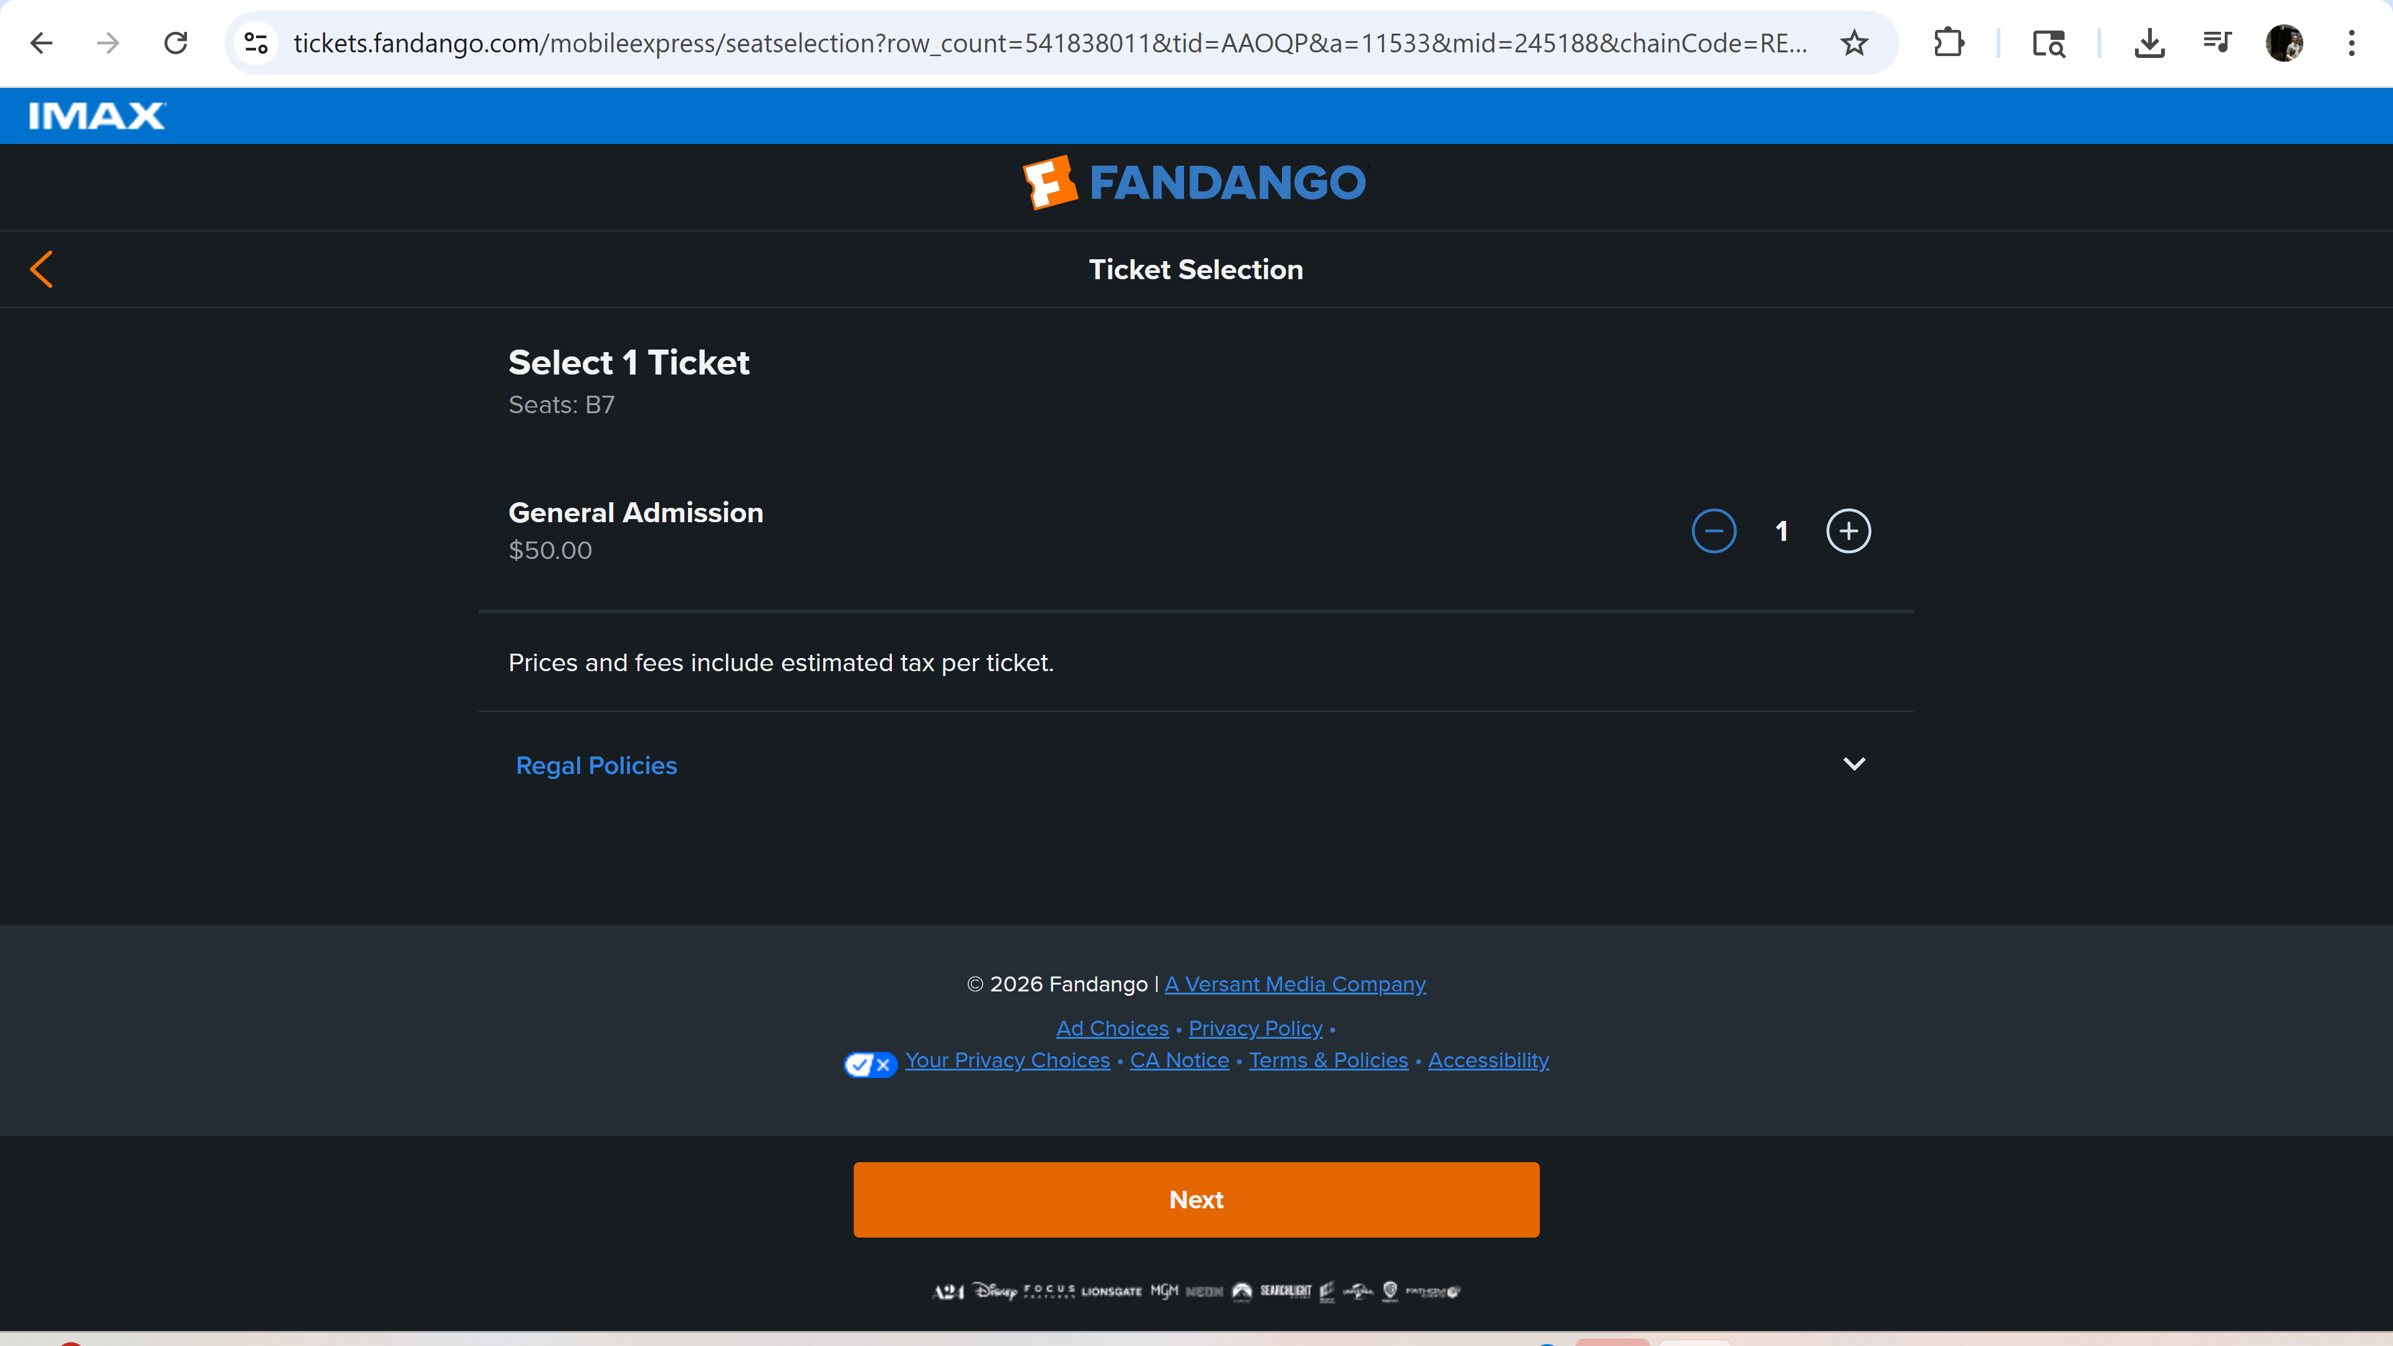The width and height of the screenshot is (2393, 1346).
Task: Increase General Admission ticket count
Action: [1848, 532]
